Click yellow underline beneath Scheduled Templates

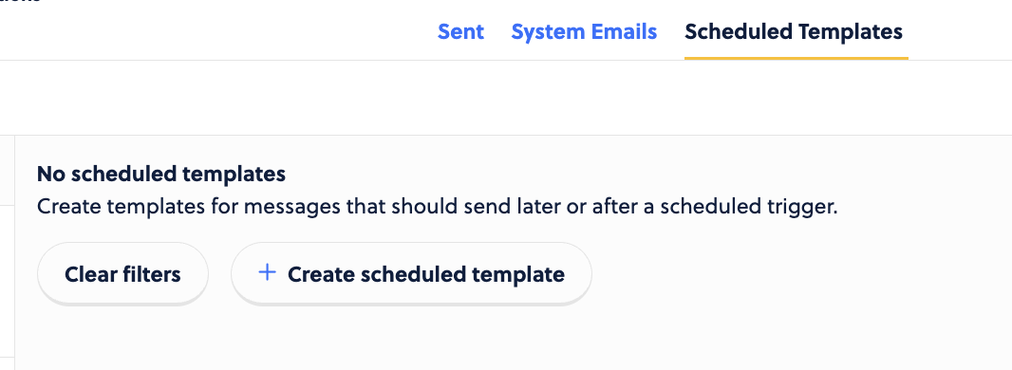tap(796, 58)
